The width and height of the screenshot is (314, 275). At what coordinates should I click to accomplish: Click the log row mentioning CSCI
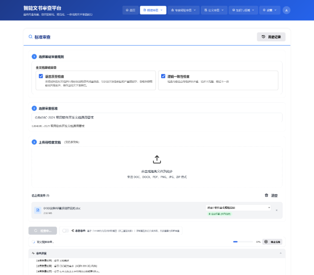pyautogui.click(x=66, y=266)
